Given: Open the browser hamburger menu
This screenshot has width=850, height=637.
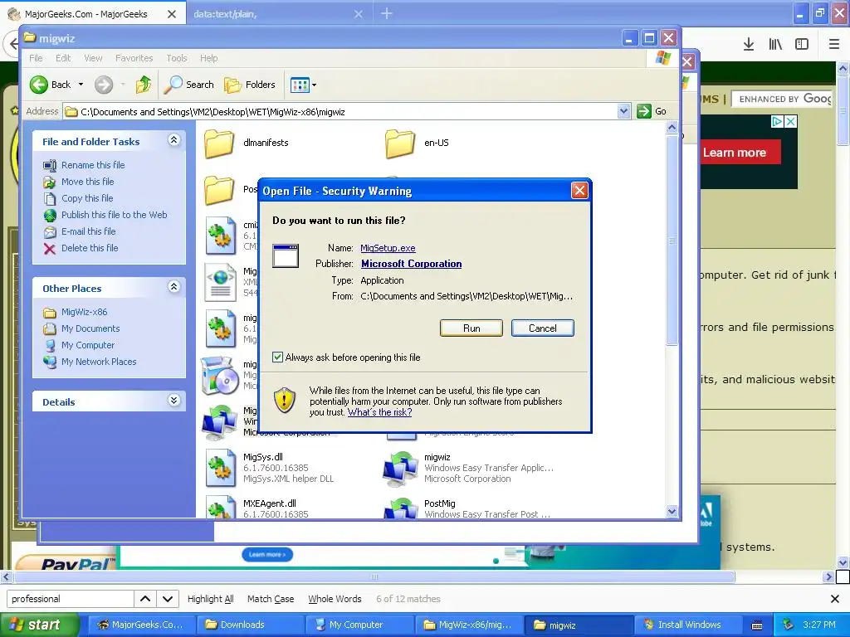Looking at the screenshot, I should tap(834, 45).
